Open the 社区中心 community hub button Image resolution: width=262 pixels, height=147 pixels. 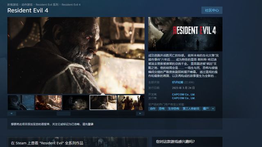pyautogui.click(x=212, y=10)
